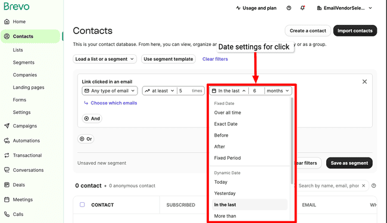Expand Load a list or a segment

pos(105,59)
